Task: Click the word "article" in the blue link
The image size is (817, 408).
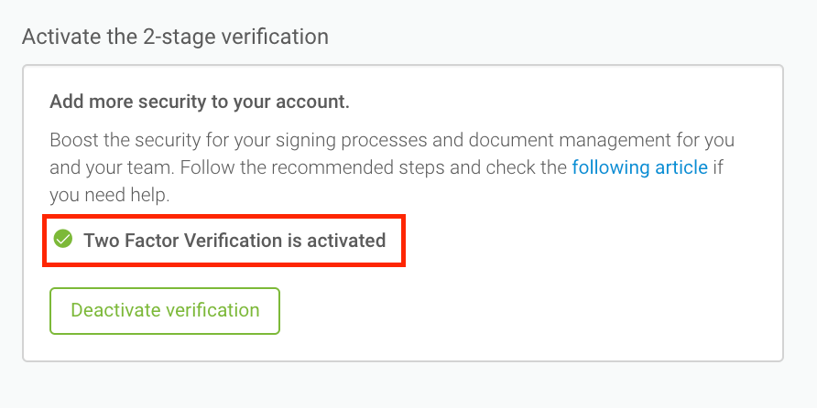Action: click(x=680, y=168)
